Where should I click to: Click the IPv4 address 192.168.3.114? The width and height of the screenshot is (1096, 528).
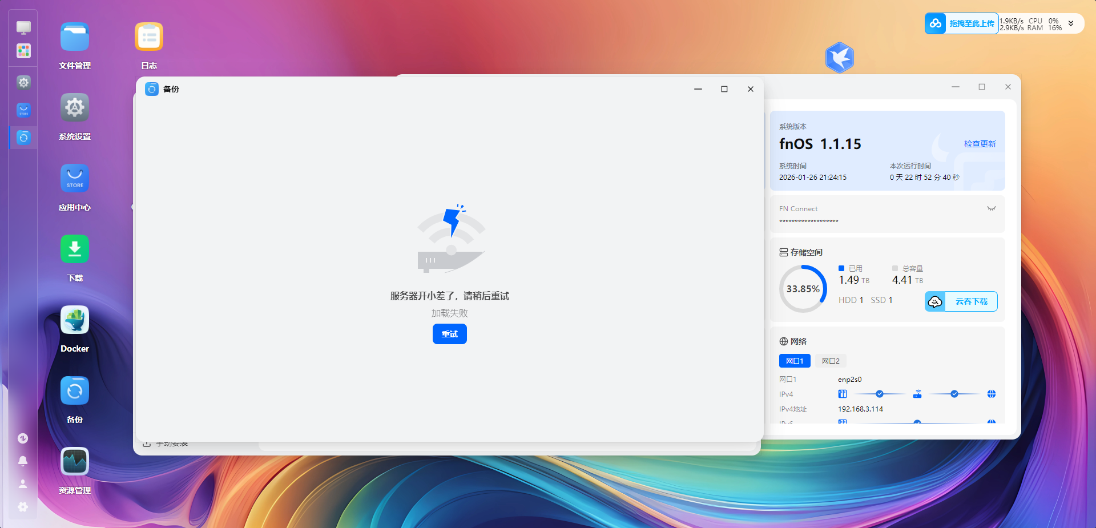[x=861, y=409]
